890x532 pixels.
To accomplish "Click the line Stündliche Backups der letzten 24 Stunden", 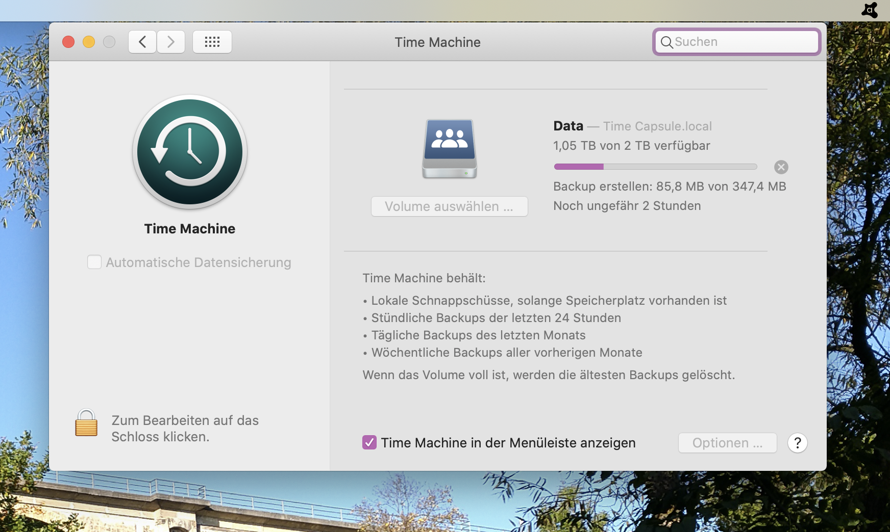I will tap(496, 318).
